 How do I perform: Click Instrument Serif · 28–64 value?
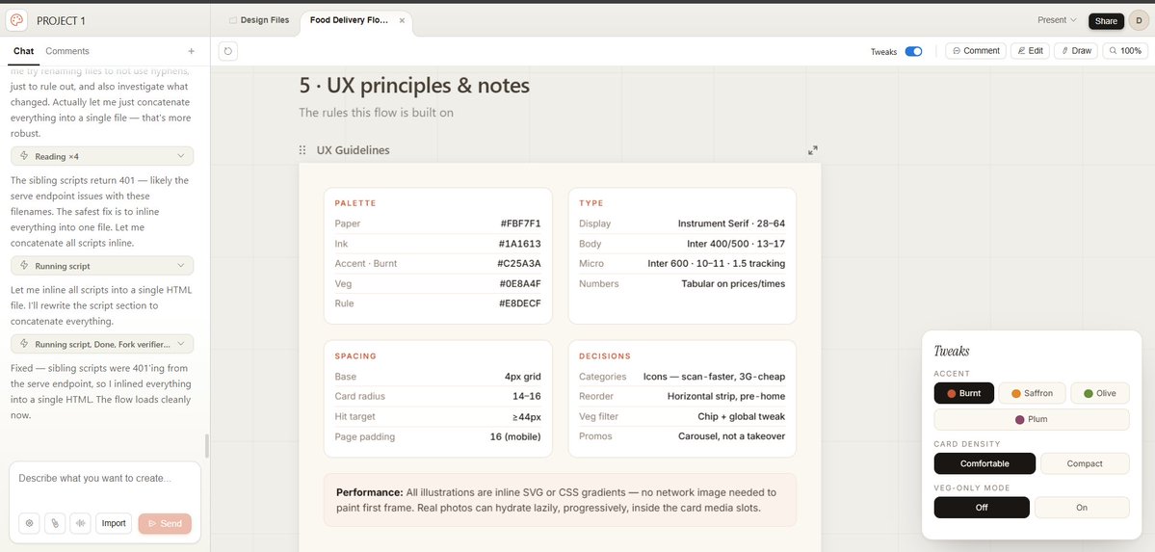pyautogui.click(x=731, y=223)
